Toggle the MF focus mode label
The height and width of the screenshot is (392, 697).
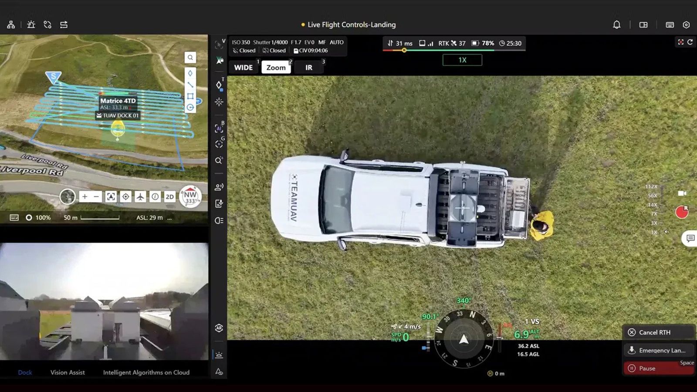pyautogui.click(x=322, y=42)
